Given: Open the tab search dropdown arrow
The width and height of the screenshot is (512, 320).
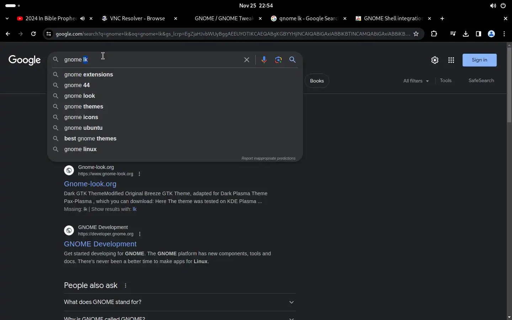Looking at the screenshot, I should pyautogui.click(x=7, y=18).
